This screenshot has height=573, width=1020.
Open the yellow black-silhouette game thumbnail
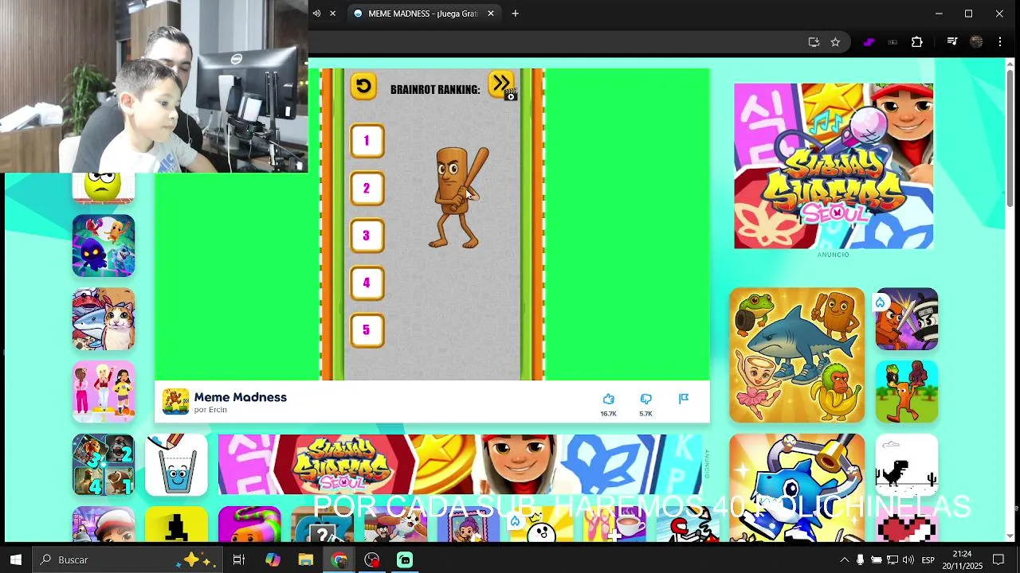[177, 524]
